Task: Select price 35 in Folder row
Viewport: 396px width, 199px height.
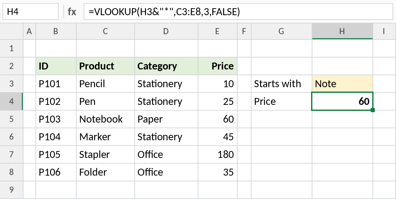Action: point(218,172)
